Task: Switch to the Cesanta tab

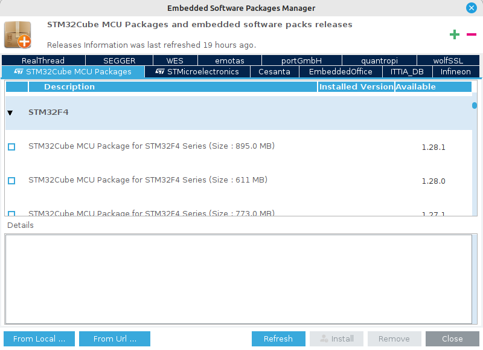Action: click(x=275, y=72)
